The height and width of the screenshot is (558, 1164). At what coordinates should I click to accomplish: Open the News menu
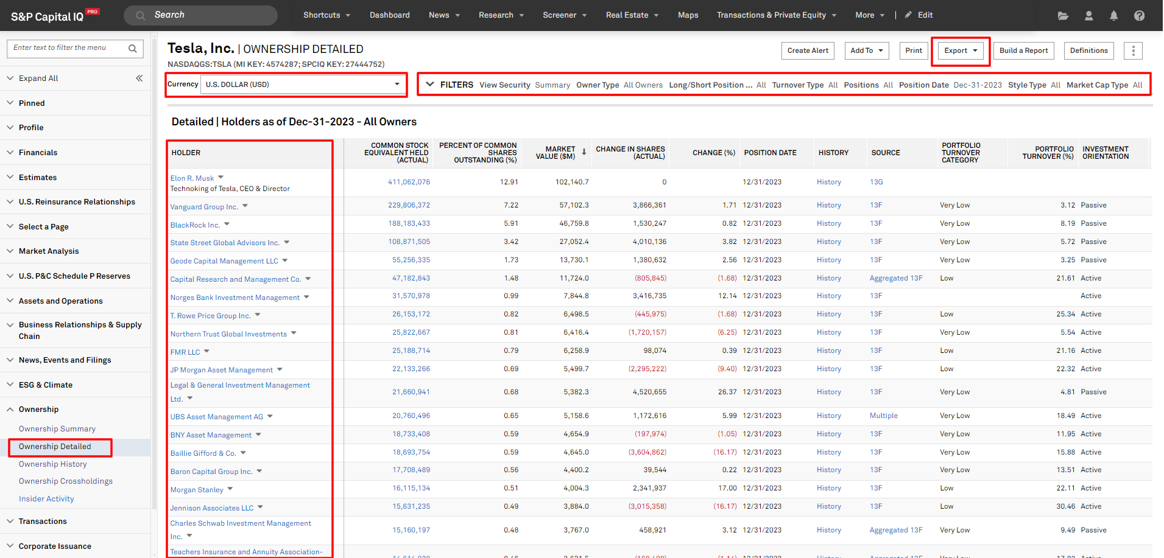(x=444, y=15)
